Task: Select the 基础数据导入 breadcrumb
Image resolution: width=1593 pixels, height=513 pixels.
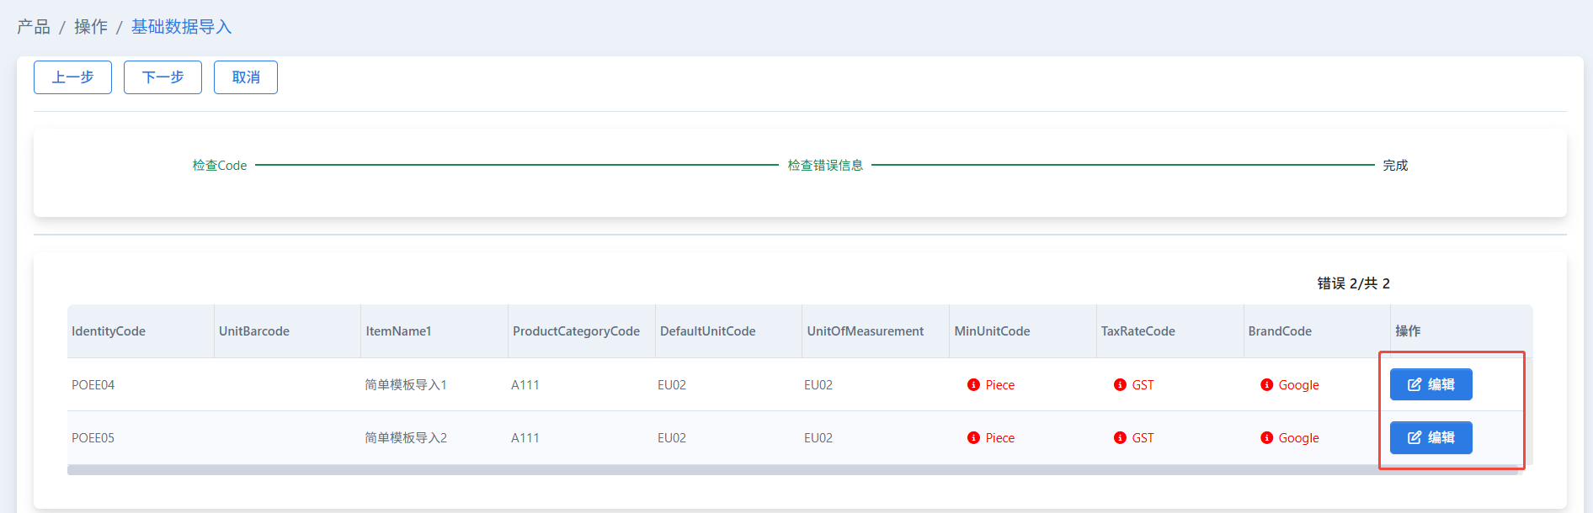Action: coord(181,27)
